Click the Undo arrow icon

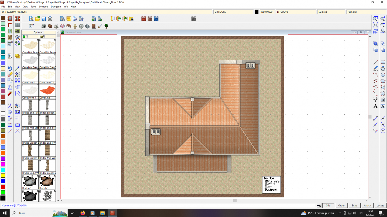[x=10, y=68]
